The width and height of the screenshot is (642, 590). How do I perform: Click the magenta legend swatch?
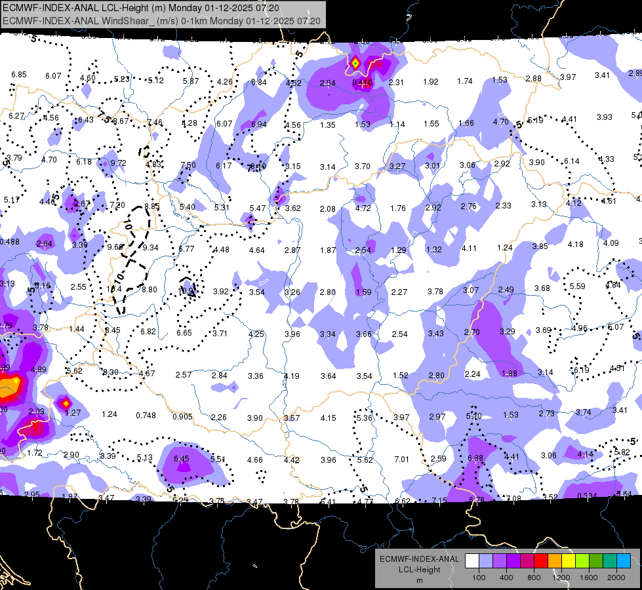point(527,561)
